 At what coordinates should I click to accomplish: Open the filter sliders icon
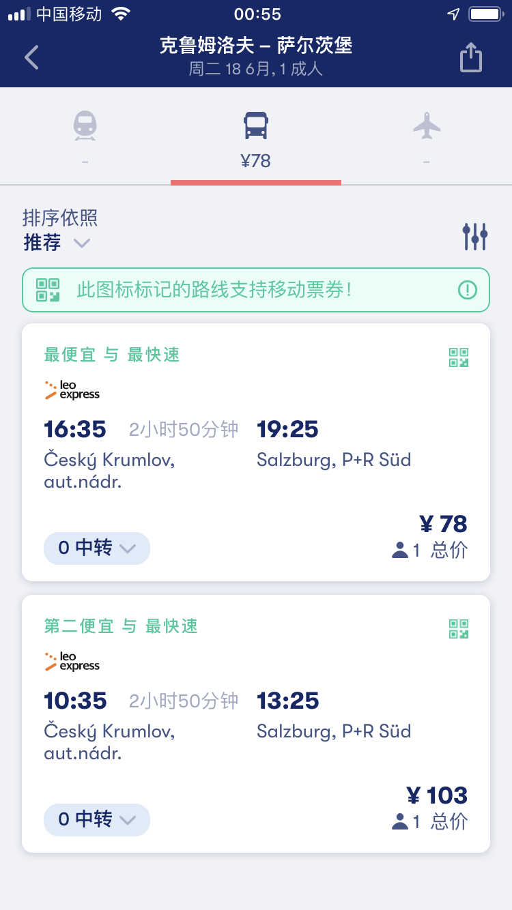475,236
